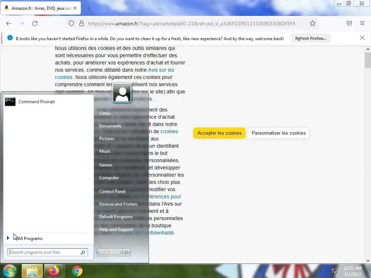
Task: Click the network icon in system tray
Action: click(x=334, y=271)
